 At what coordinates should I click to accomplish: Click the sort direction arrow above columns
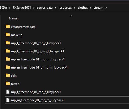click(x=71, y=16)
